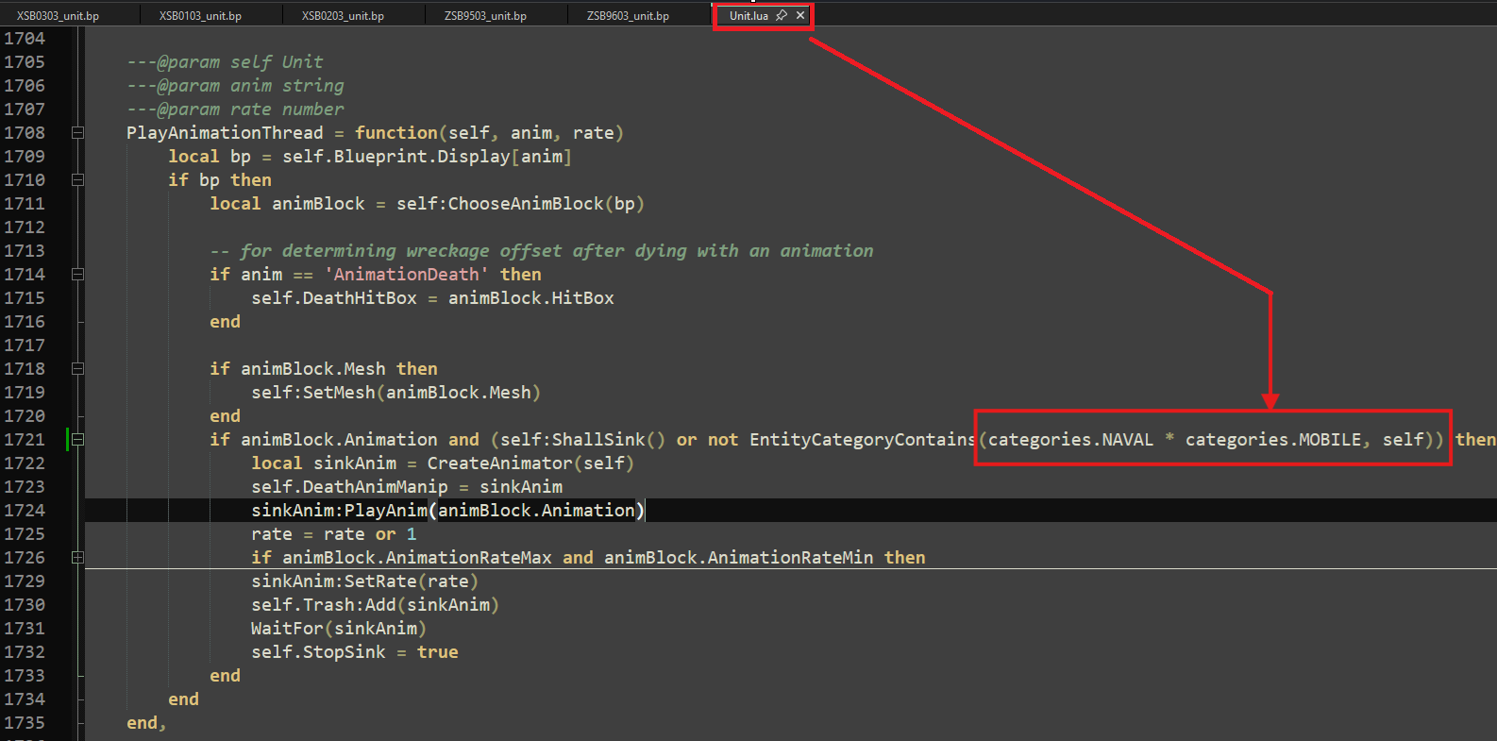Collapse the animBlock.Mesh if block at line 1718

coord(77,369)
